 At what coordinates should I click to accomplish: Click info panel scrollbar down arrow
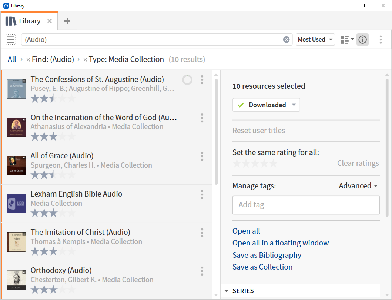click(387, 295)
